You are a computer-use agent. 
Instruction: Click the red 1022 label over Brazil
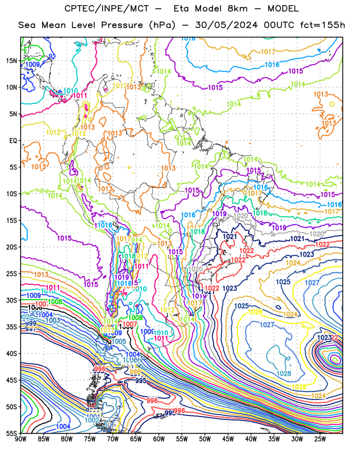click(246, 250)
